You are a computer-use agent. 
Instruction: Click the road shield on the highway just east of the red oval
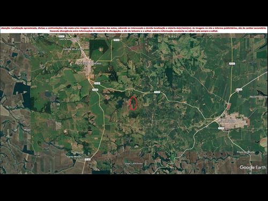click(157, 92)
